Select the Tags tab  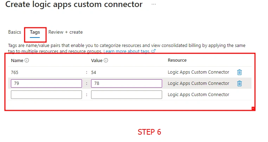coord(35,32)
